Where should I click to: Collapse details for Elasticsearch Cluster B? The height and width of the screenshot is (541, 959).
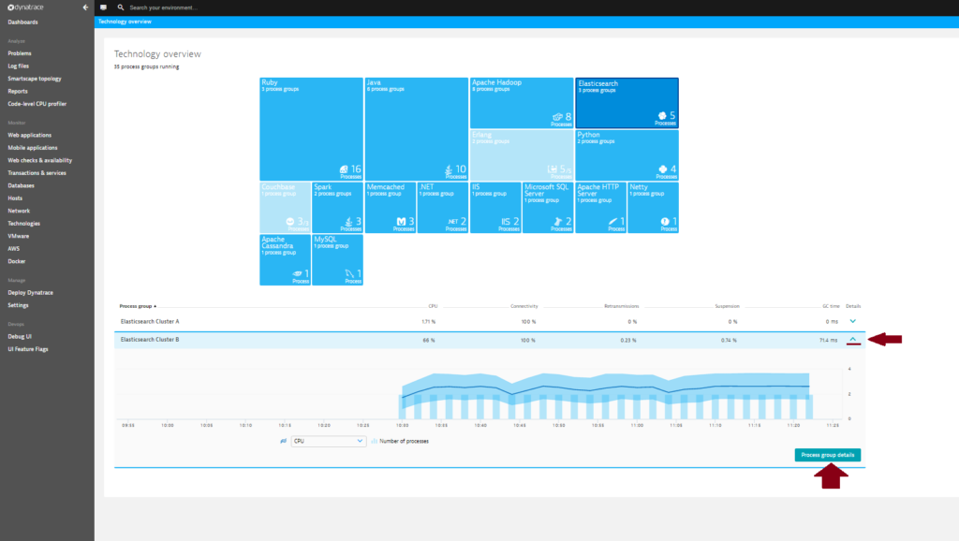click(853, 339)
